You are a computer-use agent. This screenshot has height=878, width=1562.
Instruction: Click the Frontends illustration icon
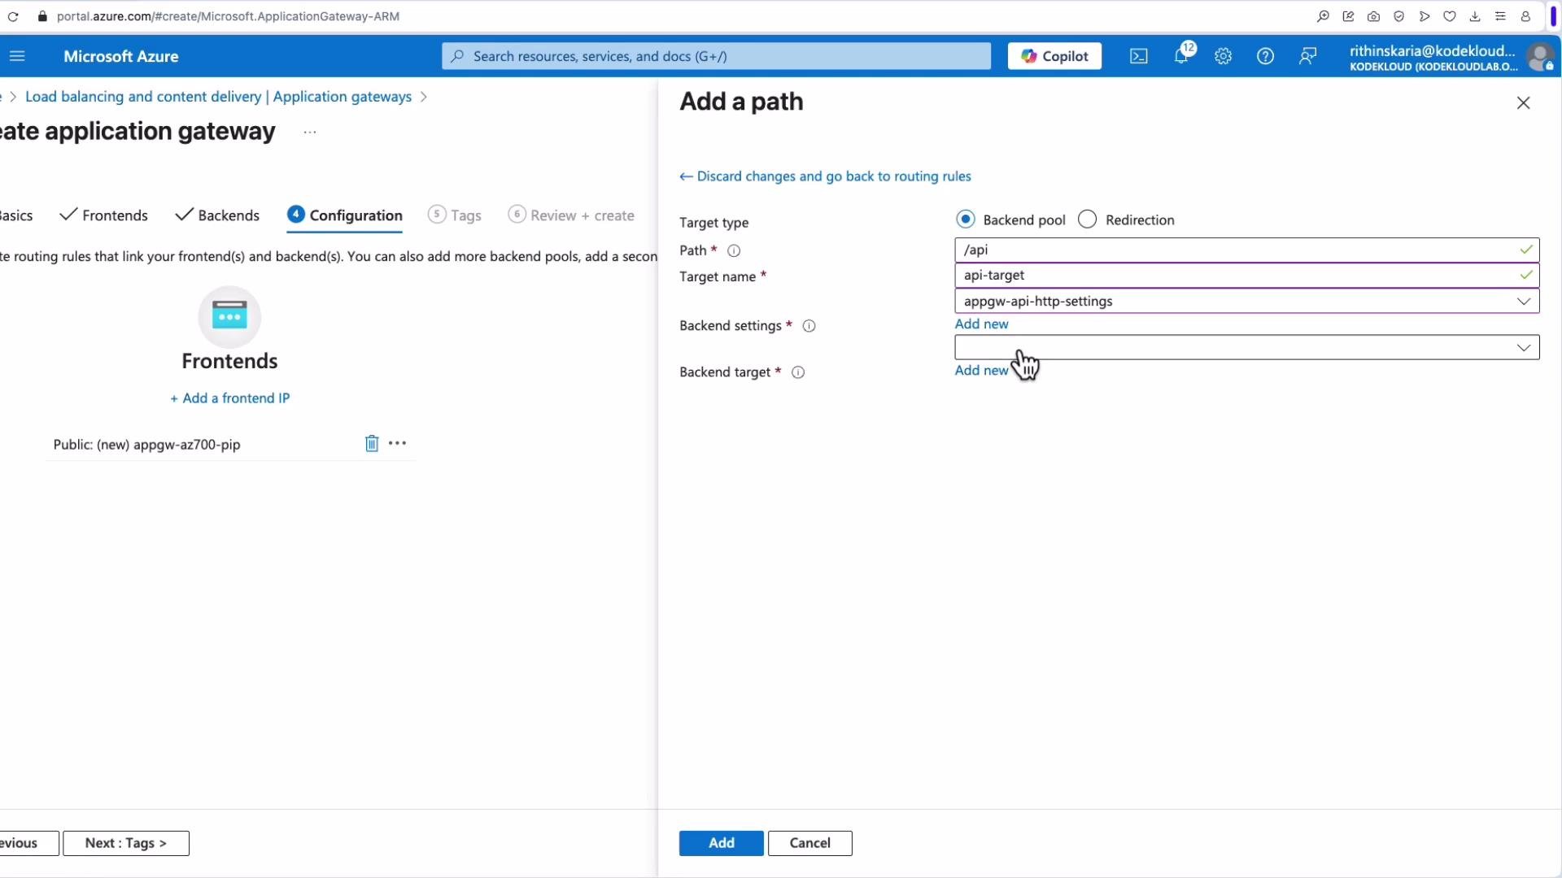click(229, 316)
